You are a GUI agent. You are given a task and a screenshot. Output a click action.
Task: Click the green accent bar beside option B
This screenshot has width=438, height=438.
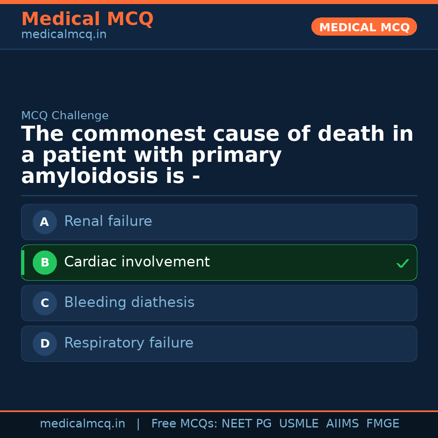tap(22, 262)
